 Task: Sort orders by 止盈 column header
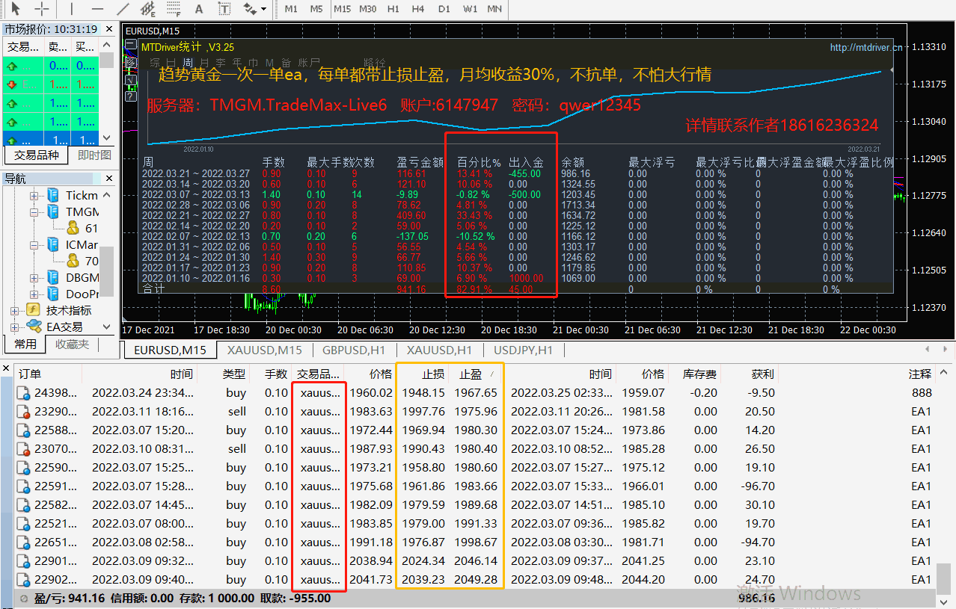476,374
